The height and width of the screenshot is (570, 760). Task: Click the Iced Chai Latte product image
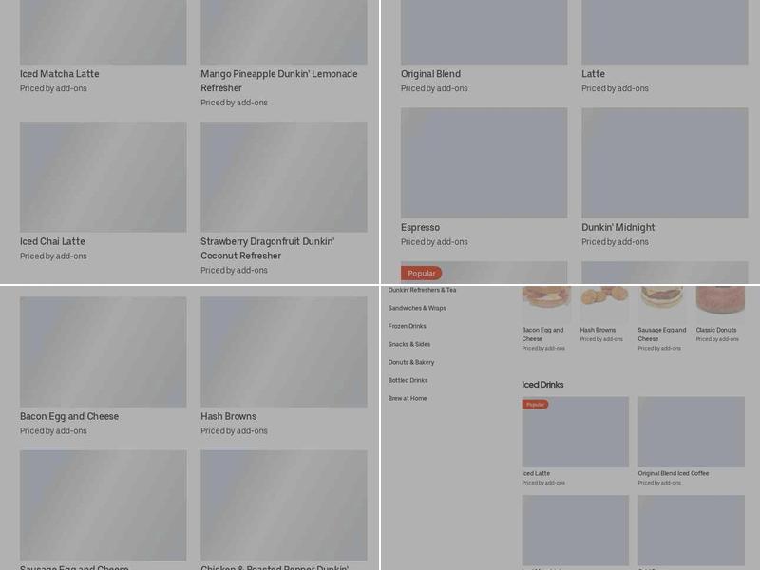(103, 177)
